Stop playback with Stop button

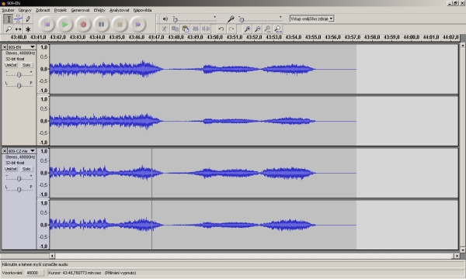pyautogui.click(x=120, y=24)
